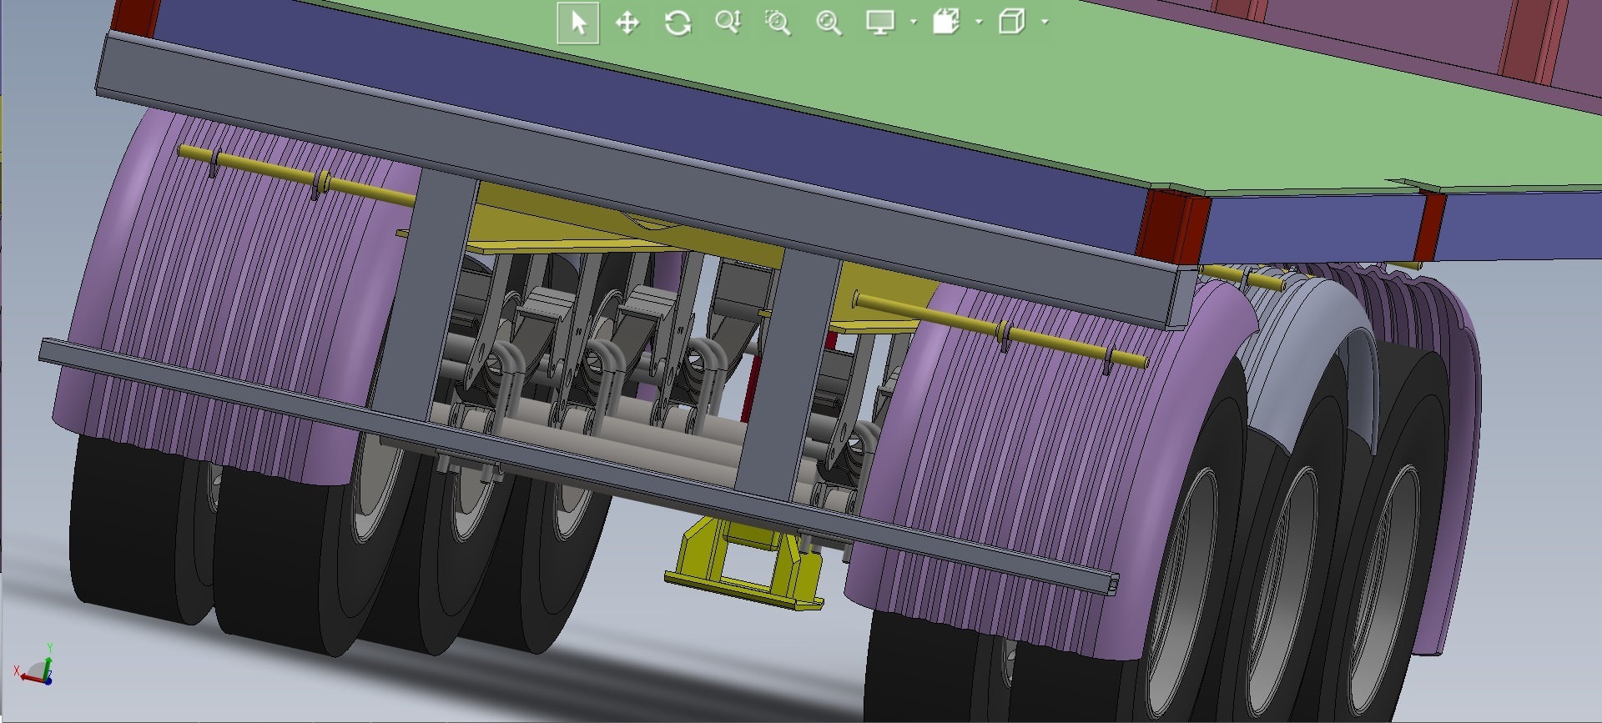Image resolution: width=1602 pixels, height=723 pixels.
Task: Expand the dropdown arrow beside the orientation box
Action: [x=980, y=23]
